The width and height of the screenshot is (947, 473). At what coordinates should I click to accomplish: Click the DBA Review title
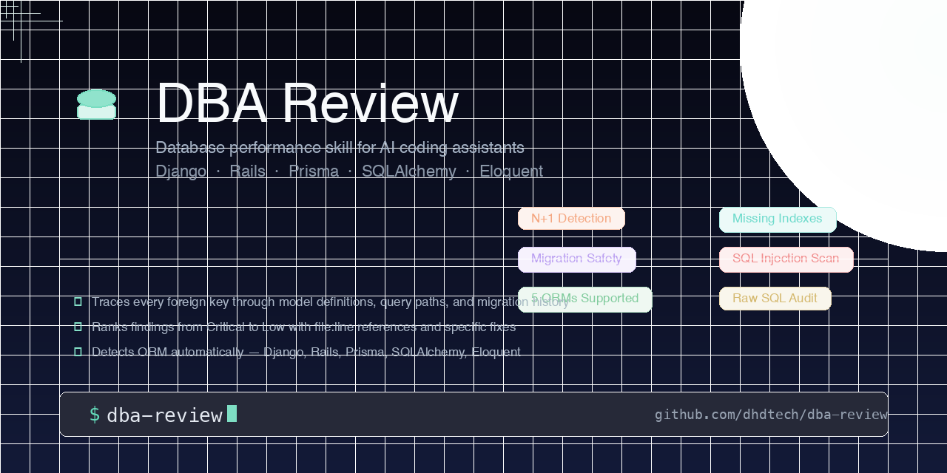(307, 103)
